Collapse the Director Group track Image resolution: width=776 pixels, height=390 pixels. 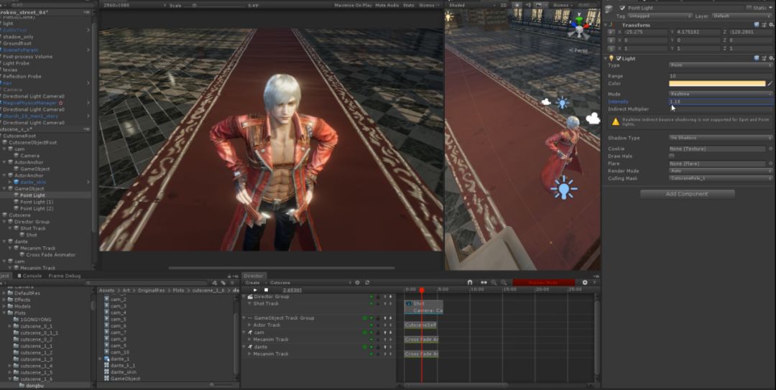[244, 297]
